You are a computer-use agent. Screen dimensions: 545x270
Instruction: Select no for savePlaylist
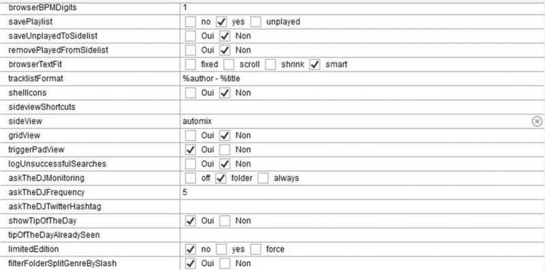pyautogui.click(x=191, y=22)
